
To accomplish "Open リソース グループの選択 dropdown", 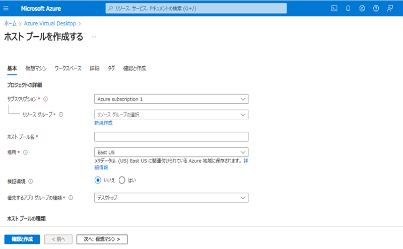I will [171, 115].
